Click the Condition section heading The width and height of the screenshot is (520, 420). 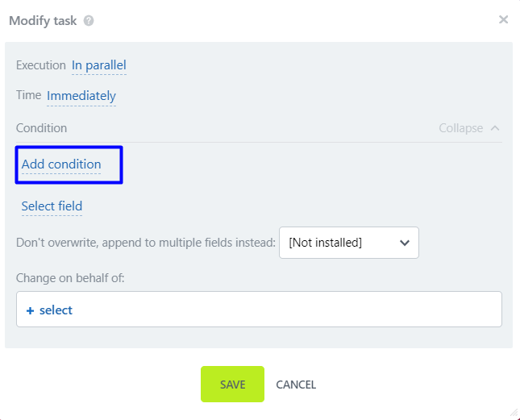[41, 128]
